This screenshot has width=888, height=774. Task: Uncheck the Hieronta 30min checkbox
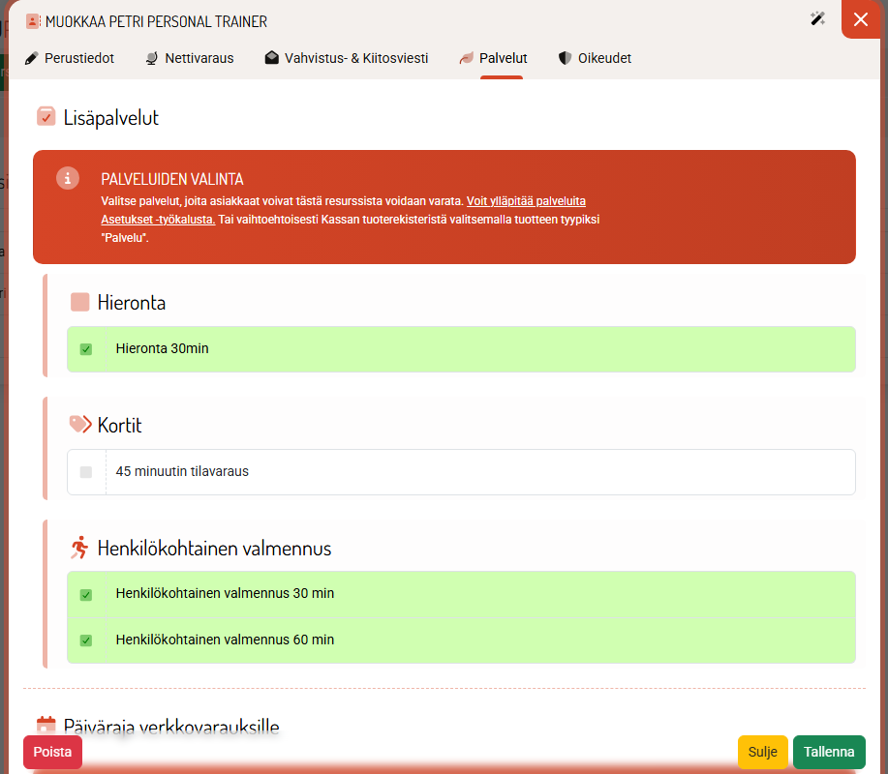[x=86, y=349]
